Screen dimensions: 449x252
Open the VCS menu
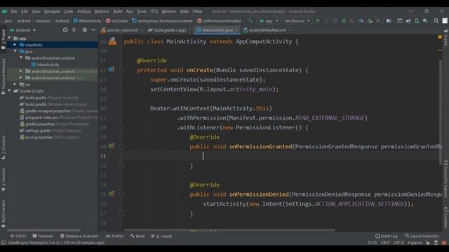(154, 11)
